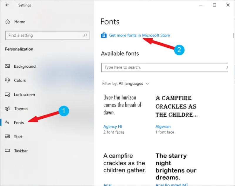Open the Background personalization page

pos(25,66)
